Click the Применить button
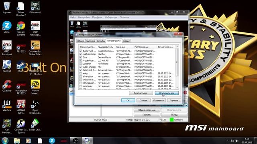This screenshot has height=144, width=257. tap(159, 100)
